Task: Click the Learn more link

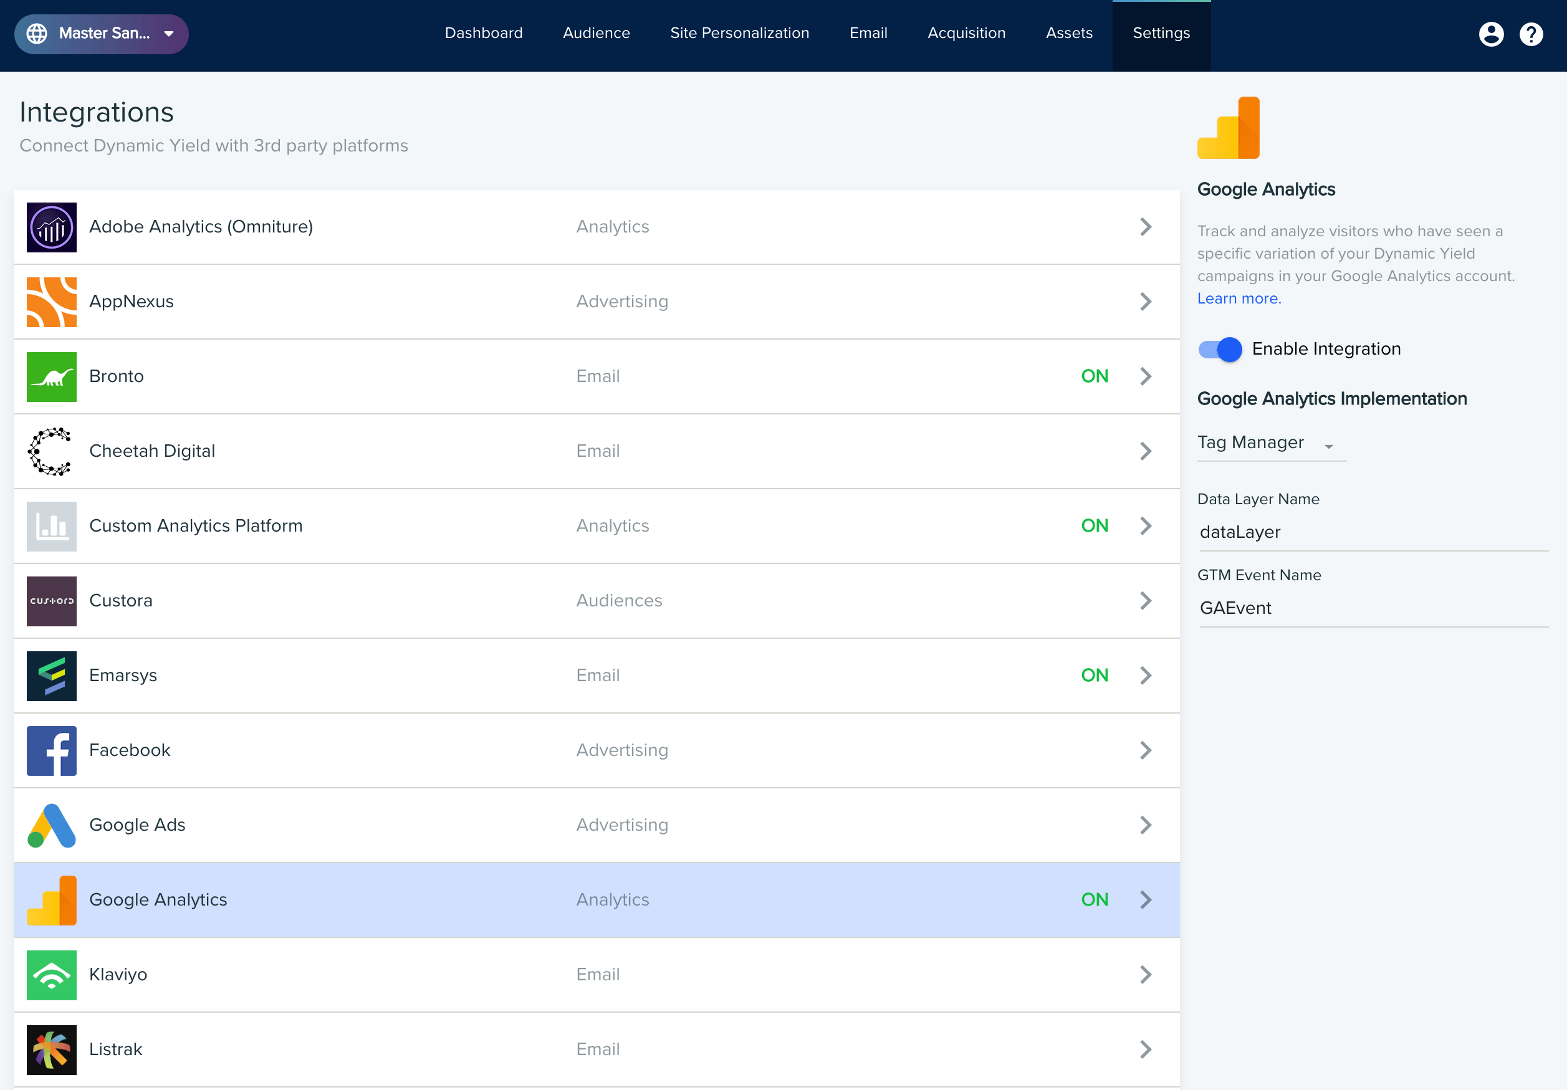Action: (x=1239, y=299)
